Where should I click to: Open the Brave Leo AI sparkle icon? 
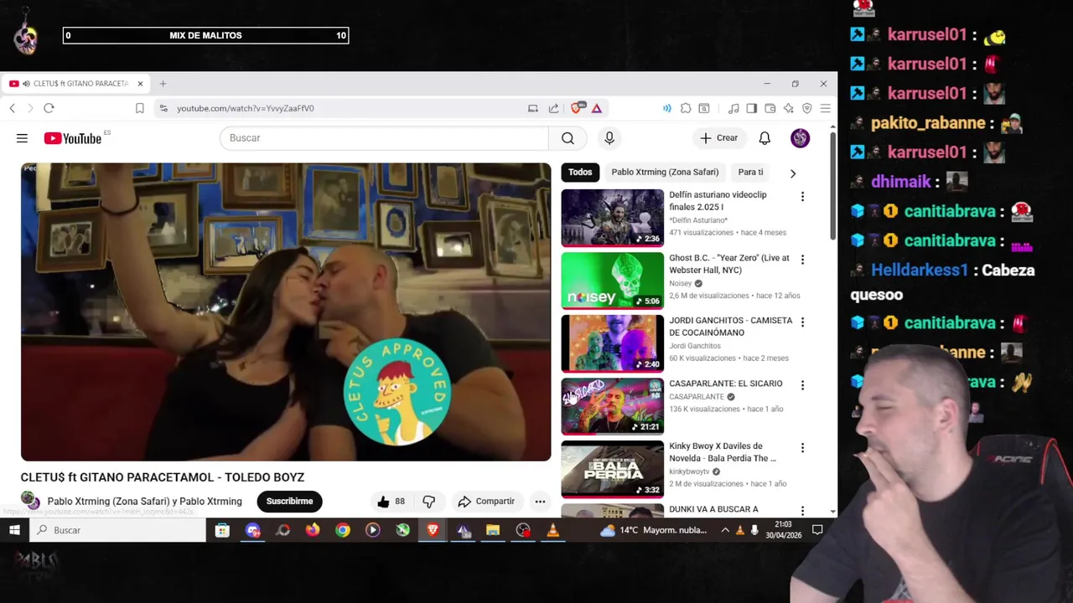point(789,108)
